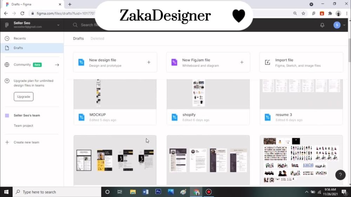Screen dimensions: 351x197
Task: Expand the Seller Seo account dropdown
Action: (58, 25)
